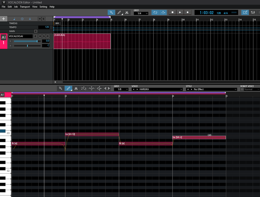This screenshot has width=260, height=197.
Task: Click the E button on MAIN track
Action: 36,31
